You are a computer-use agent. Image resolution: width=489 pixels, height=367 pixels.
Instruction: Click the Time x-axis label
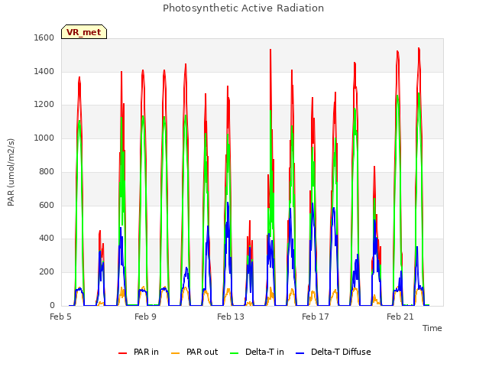pyautogui.click(x=432, y=328)
